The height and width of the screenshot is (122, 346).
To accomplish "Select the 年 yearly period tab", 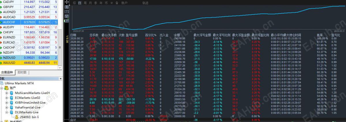I will pyautogui.click(x=101, y=3).
